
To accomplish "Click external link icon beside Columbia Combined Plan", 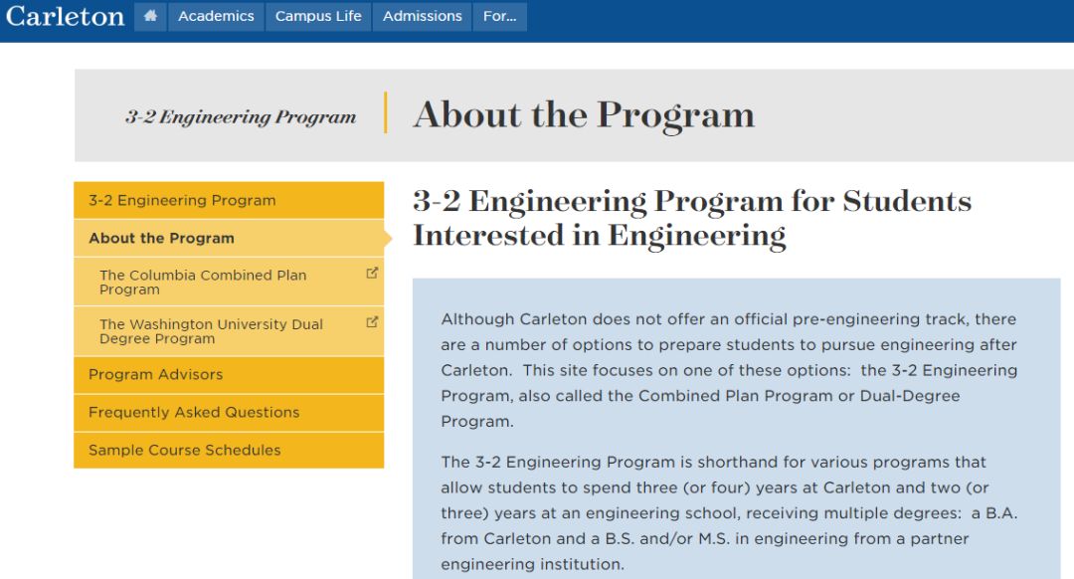I will pyautogui.click(x=372, y=273).
